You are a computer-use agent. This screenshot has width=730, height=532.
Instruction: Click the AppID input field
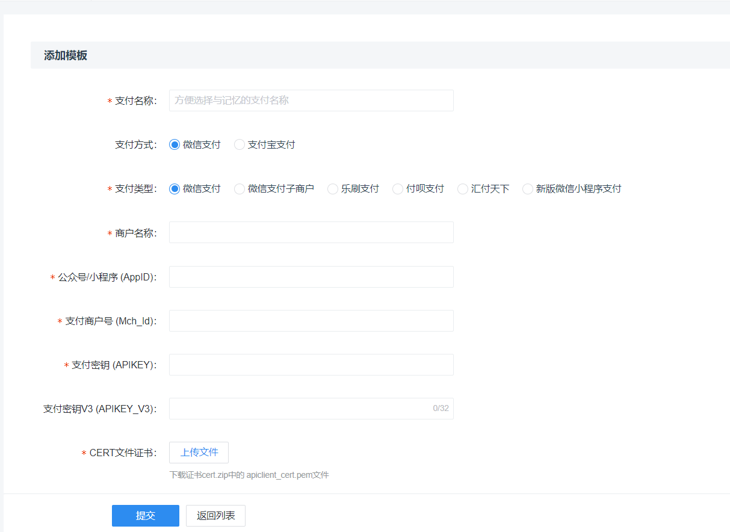pyautogui.click(x=311, y=276)
